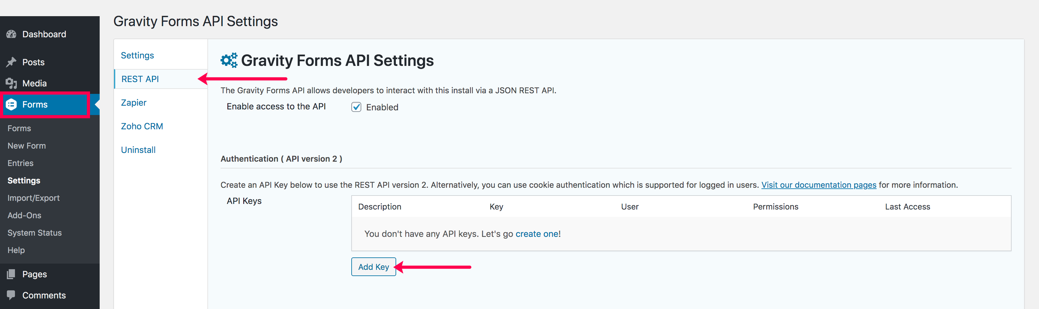Visit our documentation pages link
This screenshot has height=309, width=1039.
pyautogui.click(x=818, y=185)
